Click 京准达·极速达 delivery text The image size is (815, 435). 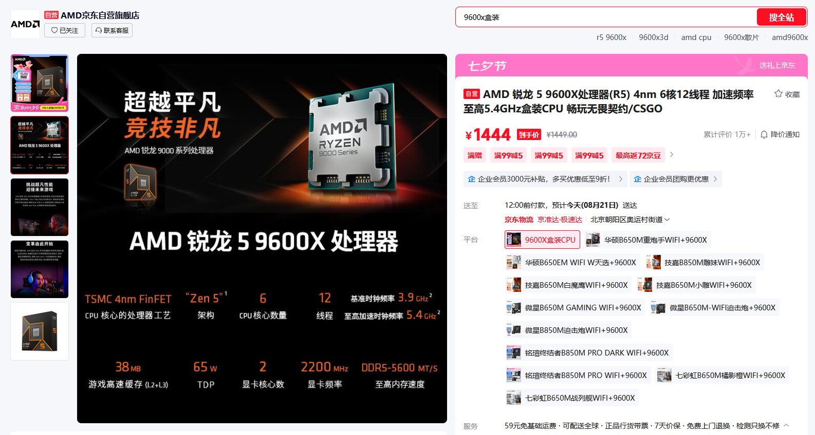(560, 220)
